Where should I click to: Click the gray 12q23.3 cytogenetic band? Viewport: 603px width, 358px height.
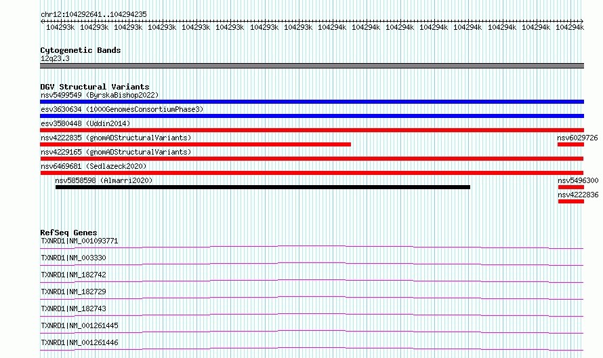[x=312, y=66]
